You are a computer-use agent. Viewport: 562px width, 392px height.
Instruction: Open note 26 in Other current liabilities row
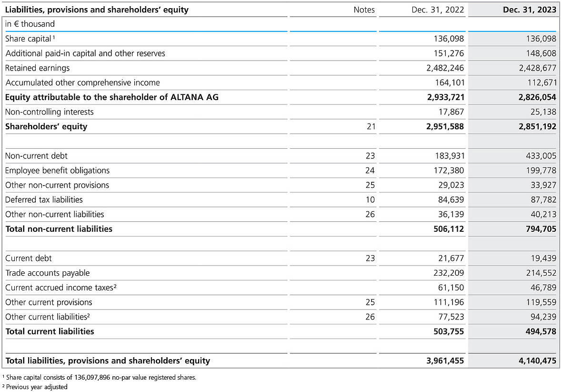(370, 317)
